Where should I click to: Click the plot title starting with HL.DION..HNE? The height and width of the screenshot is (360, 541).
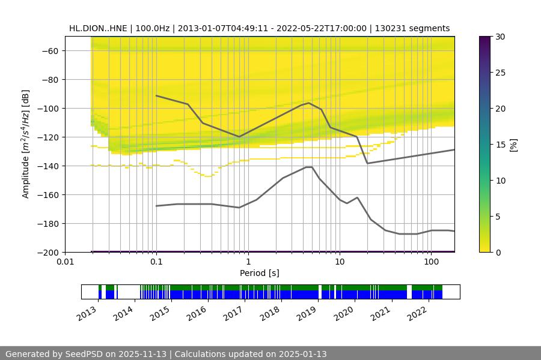[259, 28]
